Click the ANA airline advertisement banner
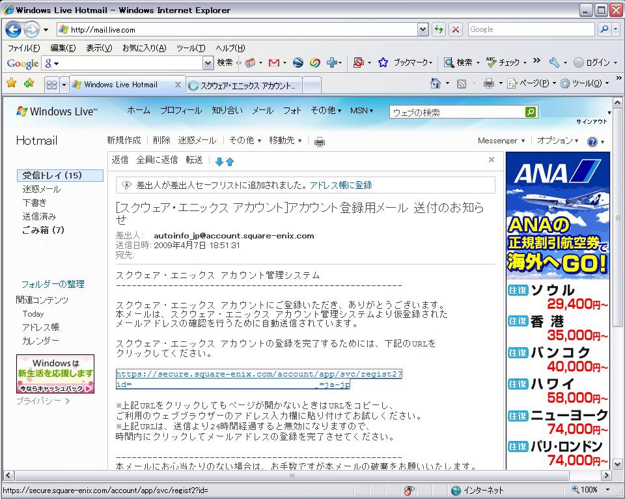Viewport: 625px width, 499px height. tap(558, 311)
